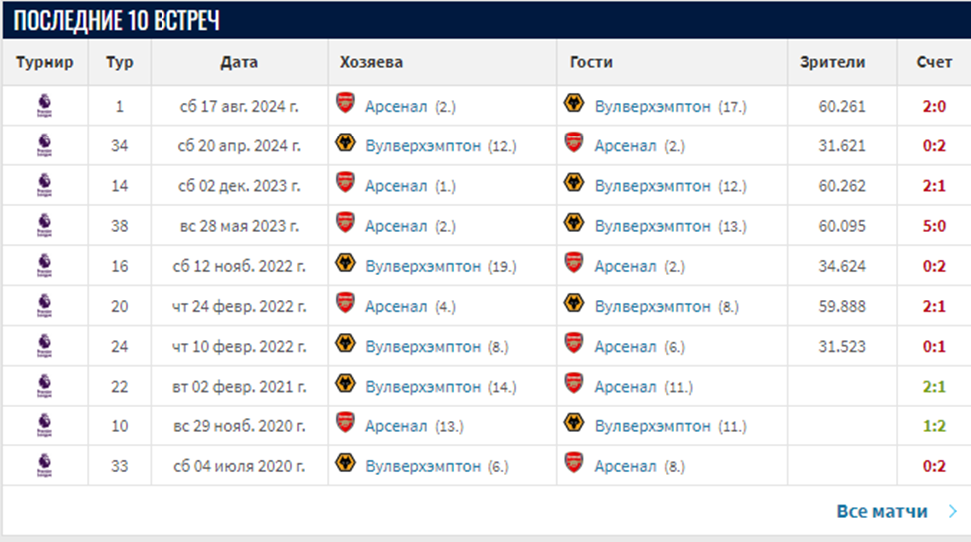Click Wolverhampton crest in the 10 Feb 2022 row
This screenshot has width=971, height=542.
tap(345, 345)
